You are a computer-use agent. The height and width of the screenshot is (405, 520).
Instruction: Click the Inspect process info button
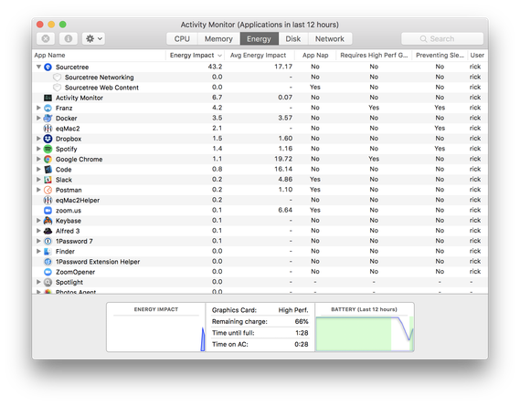coord(69,38)
